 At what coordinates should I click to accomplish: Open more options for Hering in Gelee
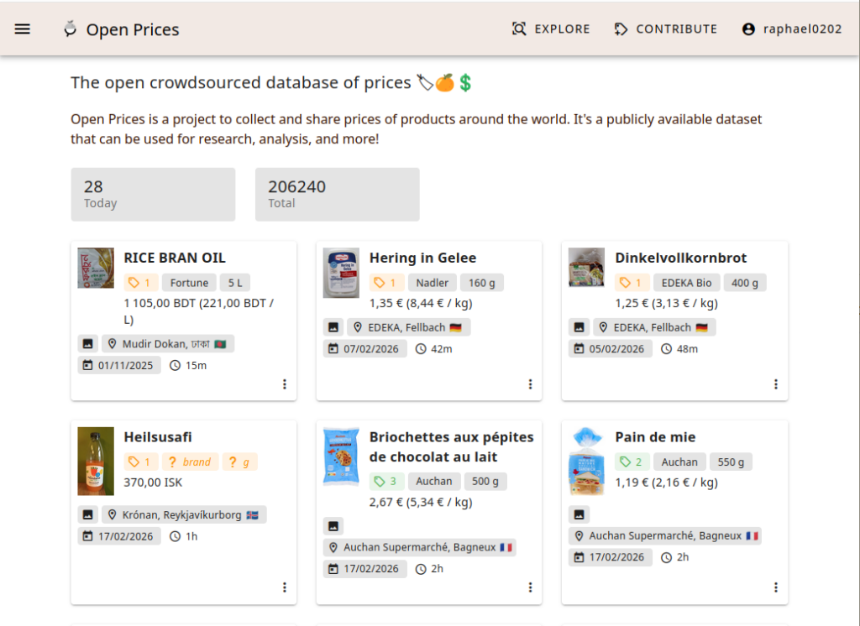click(x=530, y=384)
